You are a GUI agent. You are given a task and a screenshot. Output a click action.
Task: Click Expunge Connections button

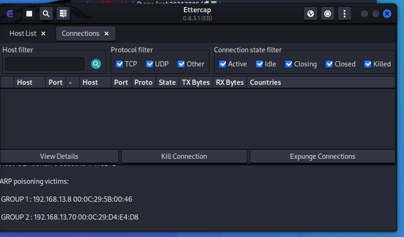[322, 156]
